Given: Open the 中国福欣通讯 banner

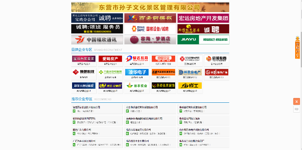Looking at the screenshot, I should [x=97, y=40].
